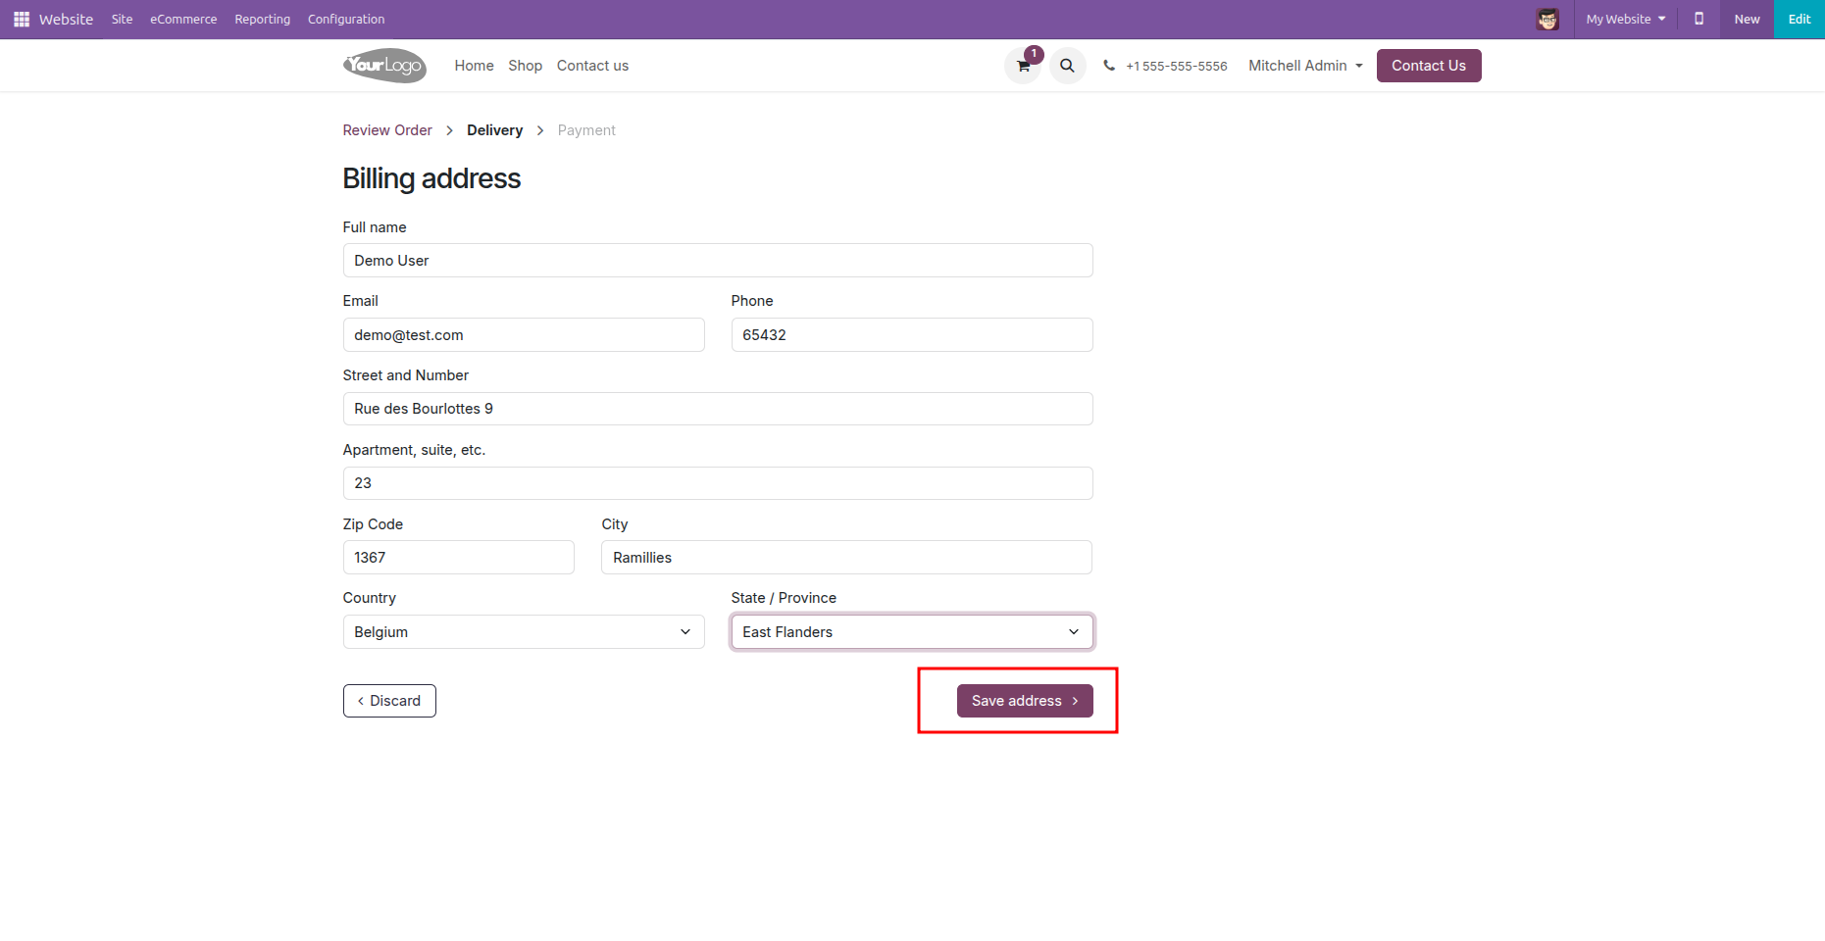The height and width of the screenshot is (941, 1825).
Task: Click the phone number +1 555-555-5556
Action: (x=1176, y=67)
